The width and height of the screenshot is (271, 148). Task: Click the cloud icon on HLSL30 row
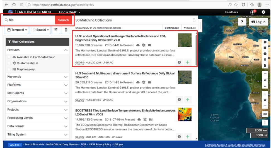[138, 45]
